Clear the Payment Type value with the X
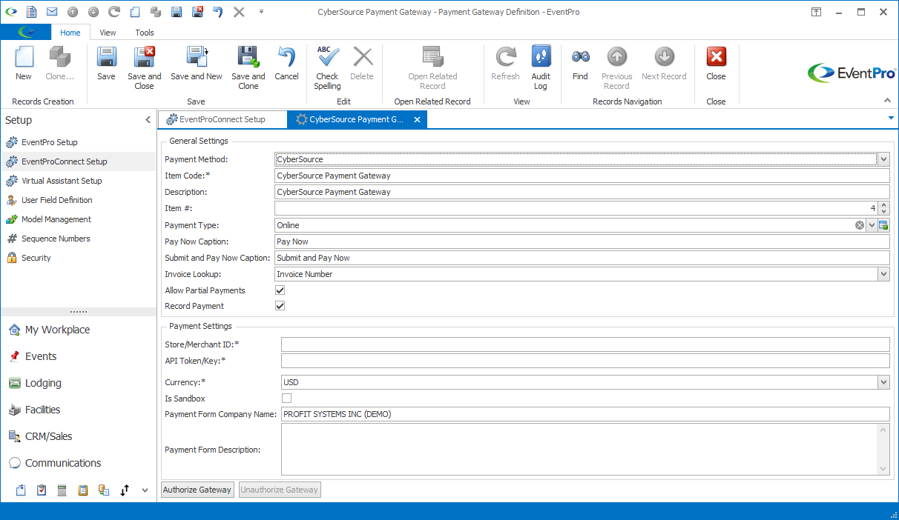Viewport: 899px width, 520px height. click(860, 225)
